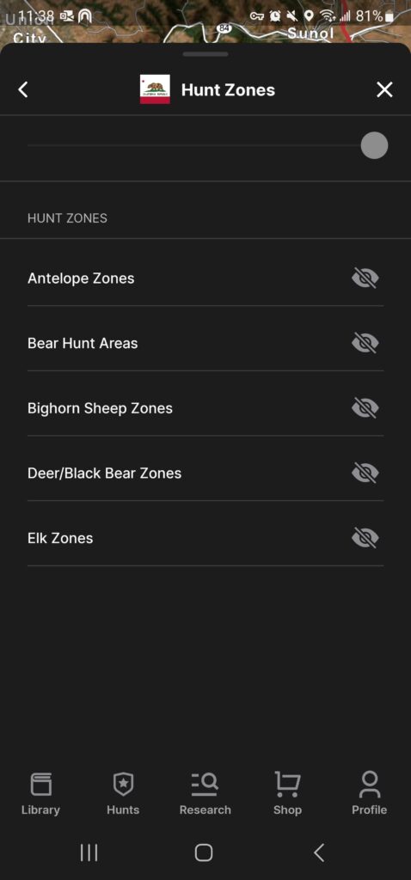Select the Antelope Zones label
The image size is (411, 880).
pyautogui.click(x=81, y=278)
